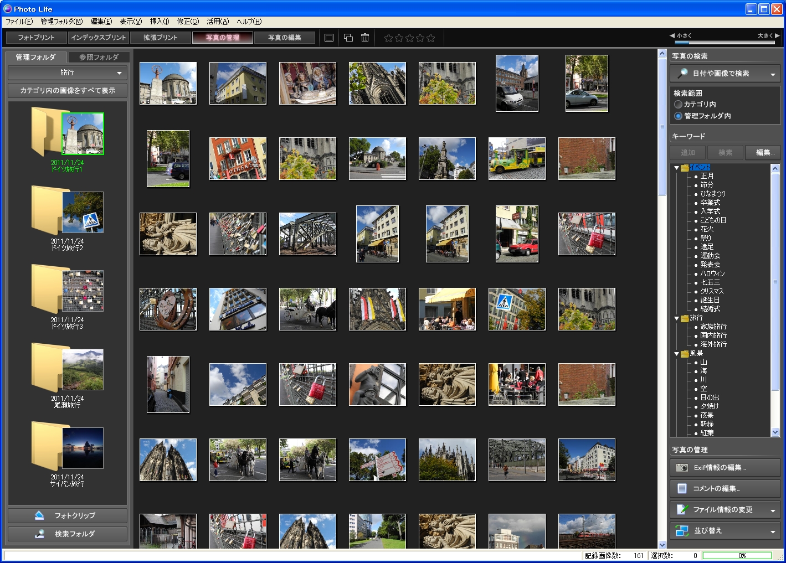786x563 pixels.
Task: Click the keyword list scroll down arrow
Action: pos(775,432)
